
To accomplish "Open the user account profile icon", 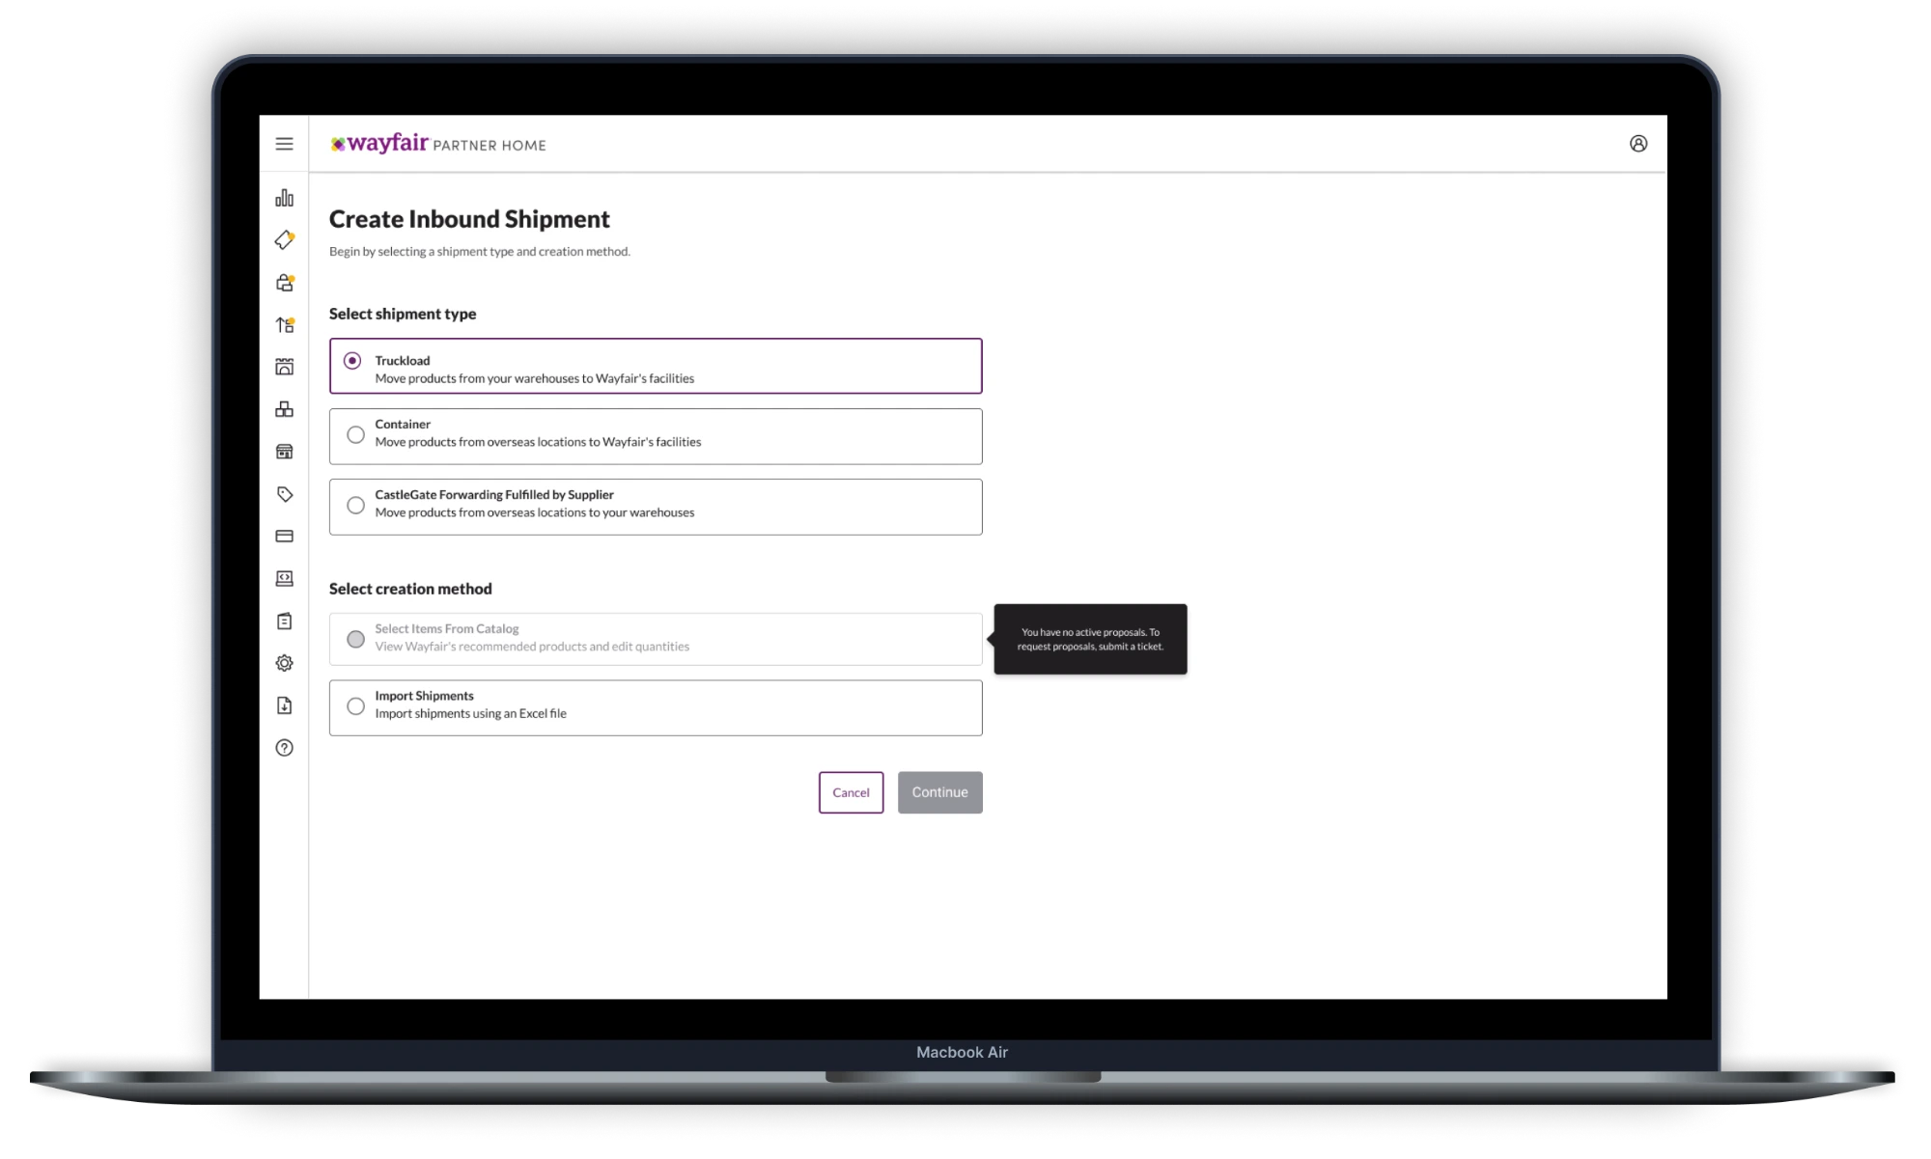I will pyautogui.click(x=1637, y=144).
